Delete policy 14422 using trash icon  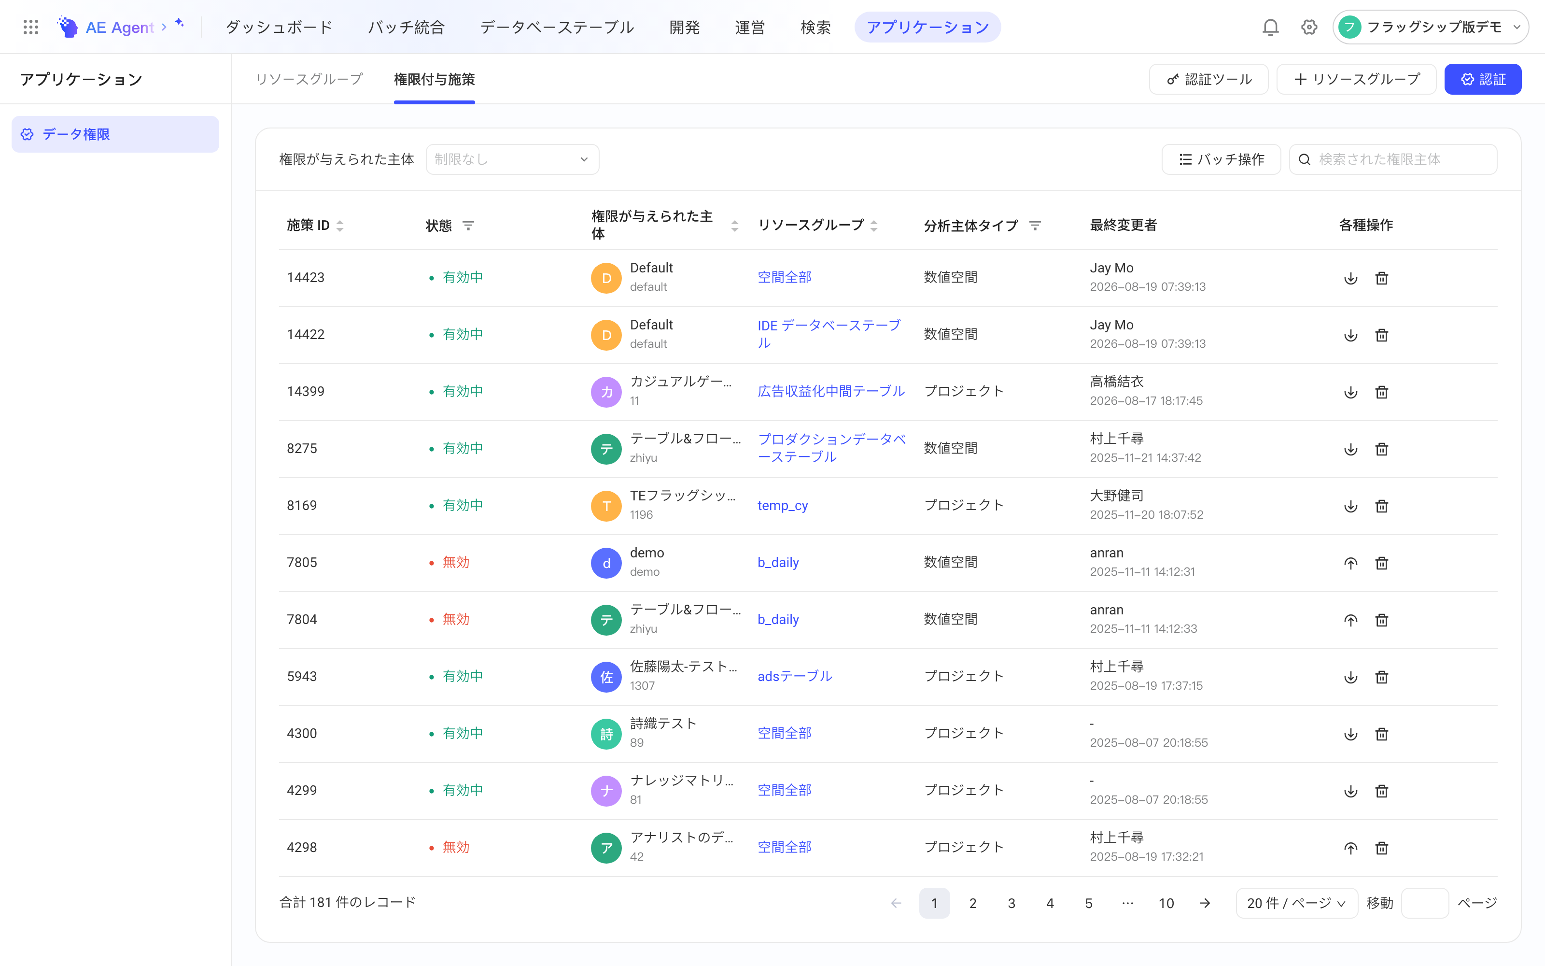click(x=1381, y=335)
